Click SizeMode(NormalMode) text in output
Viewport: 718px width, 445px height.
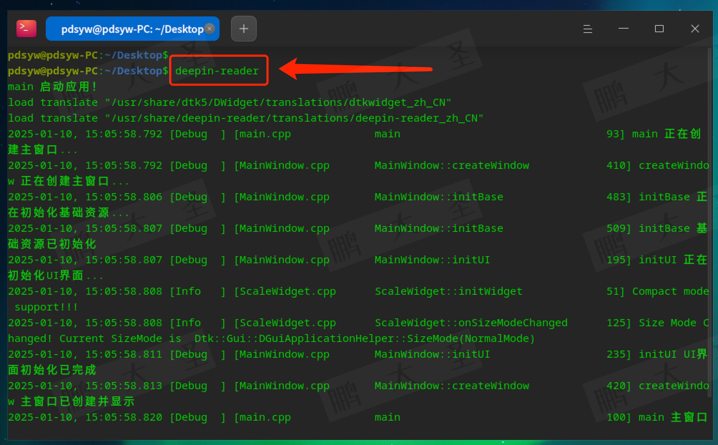pyautogui.click(x=471, y=338)
